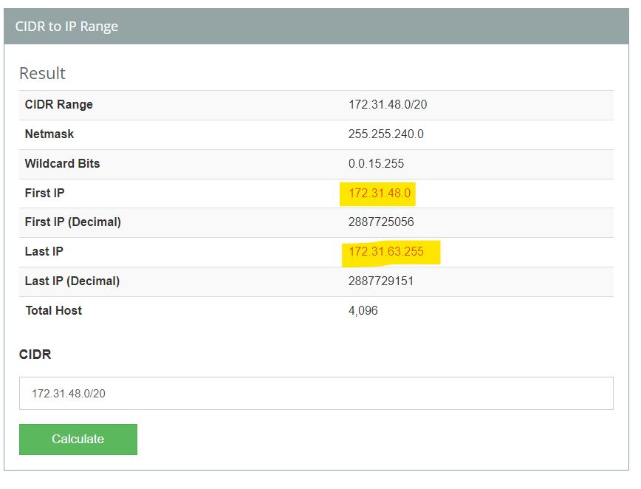641x489 pixels.
Task: Click the green Calculate button
Action: pyautogui.click(x=78, y=439)
